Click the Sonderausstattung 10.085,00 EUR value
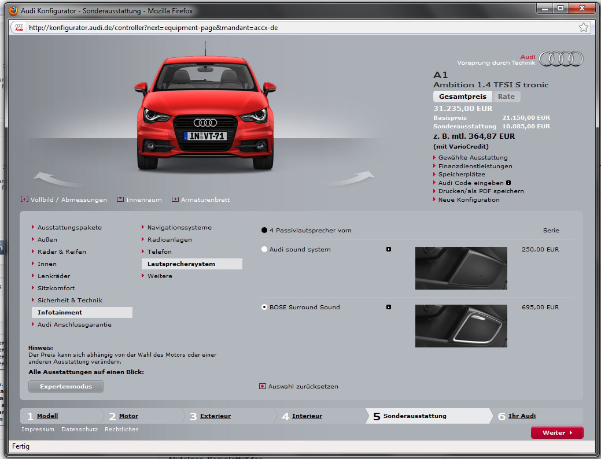 click(526, 127)
